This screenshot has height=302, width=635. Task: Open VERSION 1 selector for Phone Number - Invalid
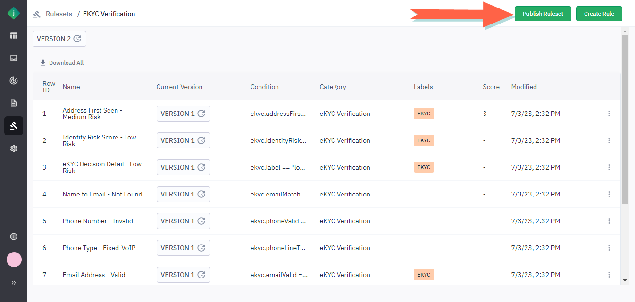point(183,221)
